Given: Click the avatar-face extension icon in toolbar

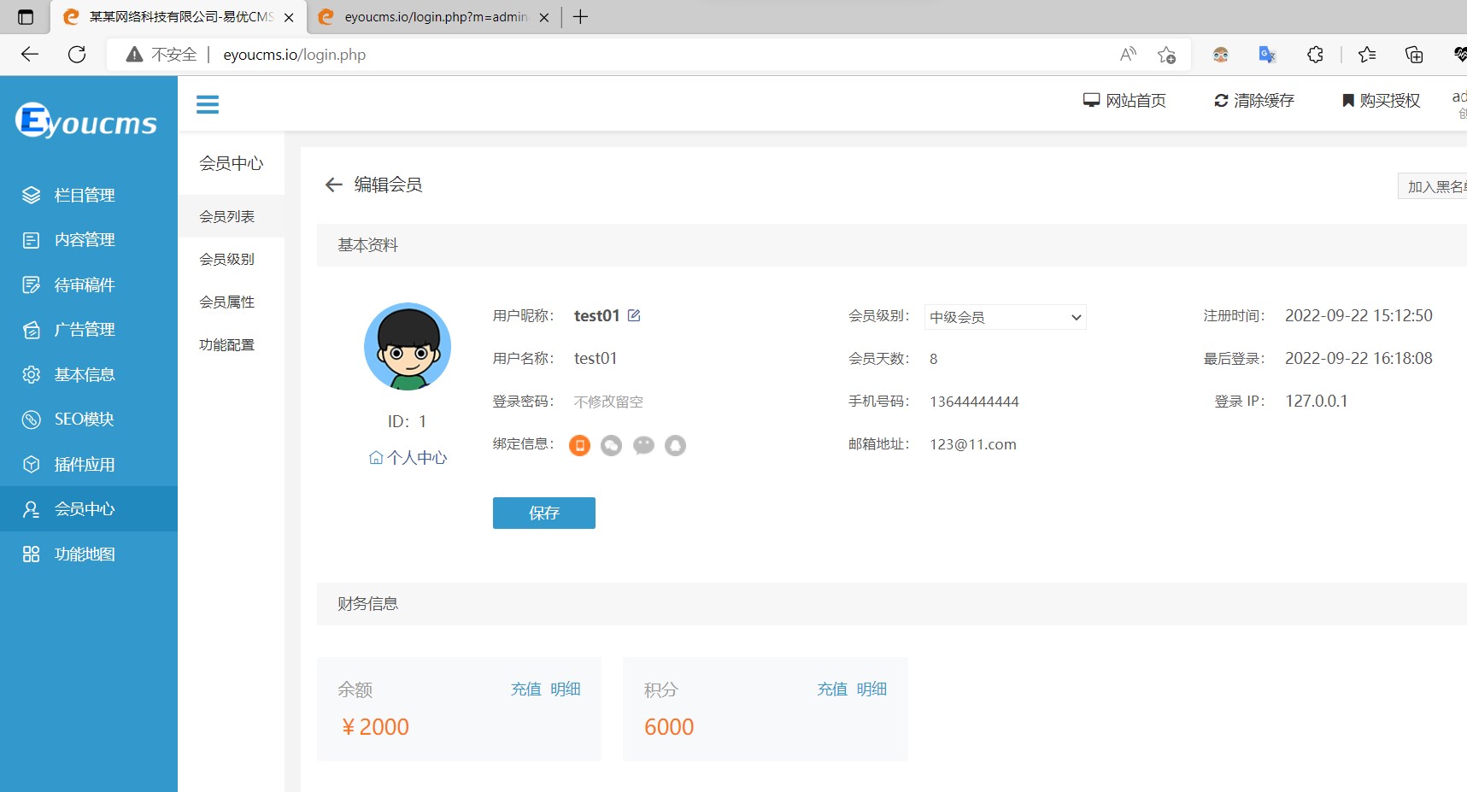Looking at the screenshot, I should point(1220,55).
